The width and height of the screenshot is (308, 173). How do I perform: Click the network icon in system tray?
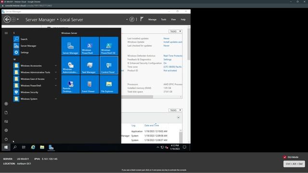[162, 147]
